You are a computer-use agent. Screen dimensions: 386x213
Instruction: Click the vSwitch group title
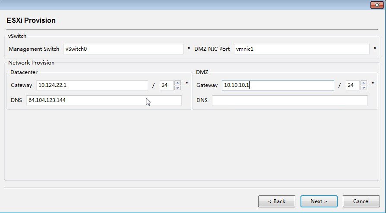pos(17,36)
